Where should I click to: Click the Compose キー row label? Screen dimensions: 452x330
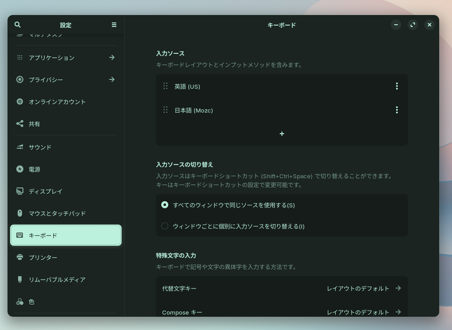pos(182,312)
